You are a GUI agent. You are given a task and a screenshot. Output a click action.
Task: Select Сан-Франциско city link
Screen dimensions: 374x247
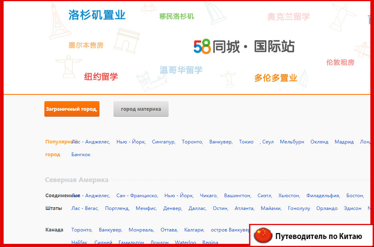[x=137, y=196]
